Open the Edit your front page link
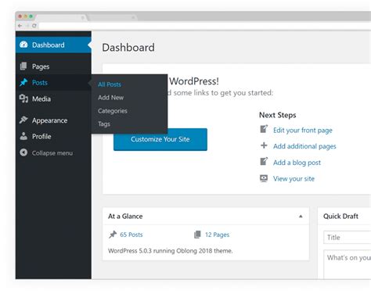This screenshot has width=371, height=294. [303, 130]
